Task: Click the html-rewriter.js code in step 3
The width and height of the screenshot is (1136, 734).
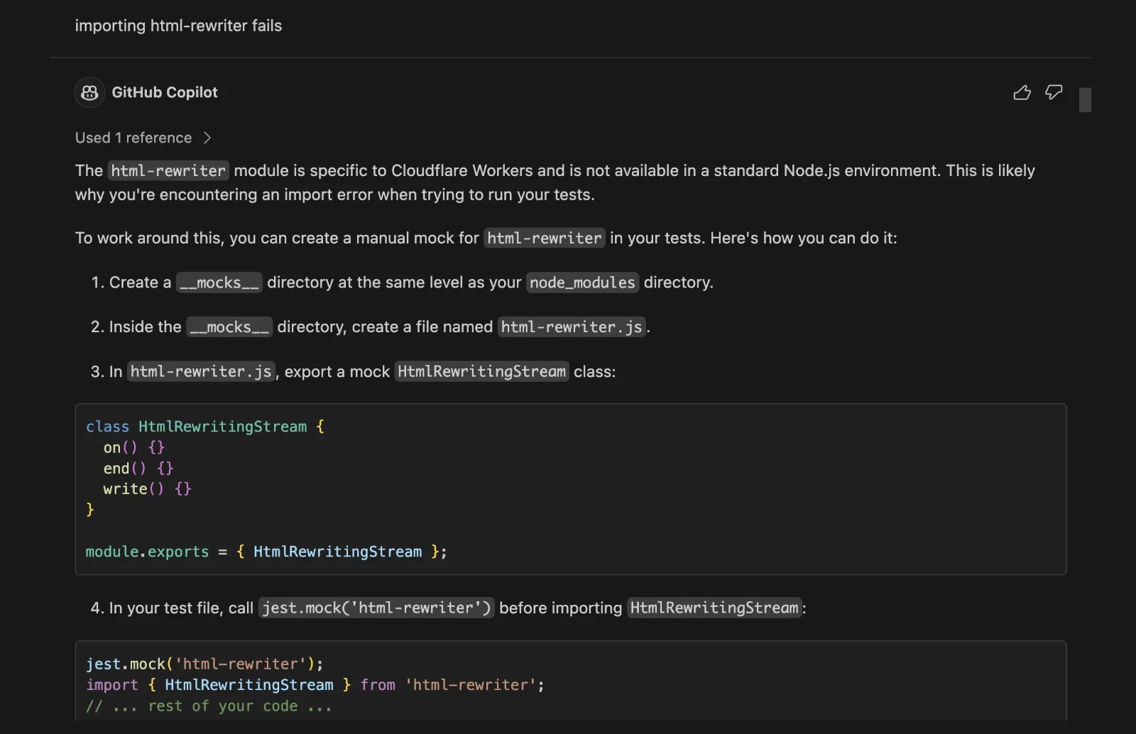Action: click(x=201, y=371)
